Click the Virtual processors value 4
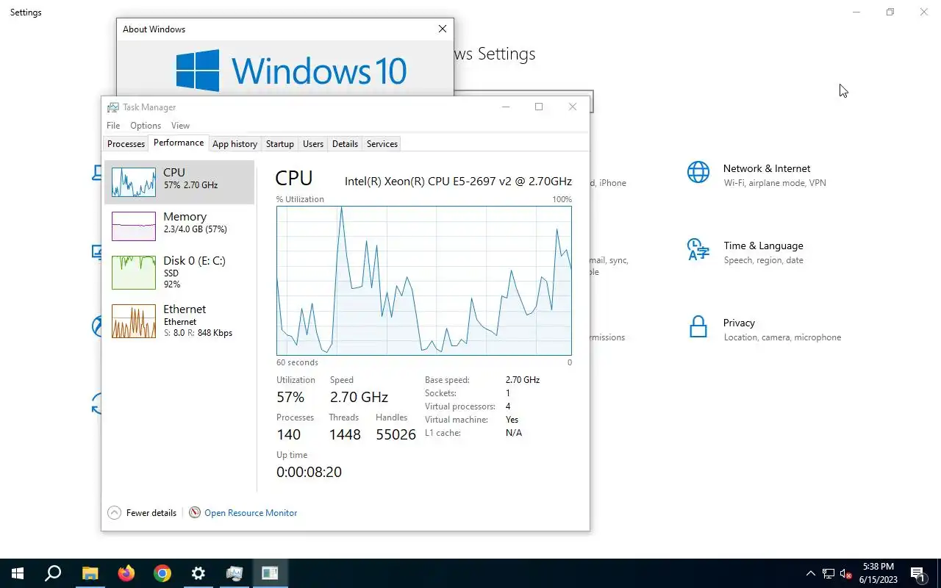 pyautogui.click(x=508, y=406)
